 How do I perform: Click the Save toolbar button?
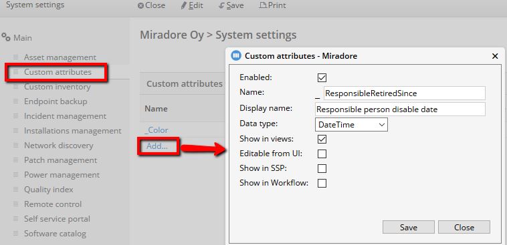(231, 5)
